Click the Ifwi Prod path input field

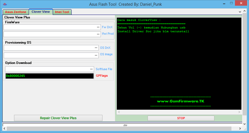[x=52, y=34]
